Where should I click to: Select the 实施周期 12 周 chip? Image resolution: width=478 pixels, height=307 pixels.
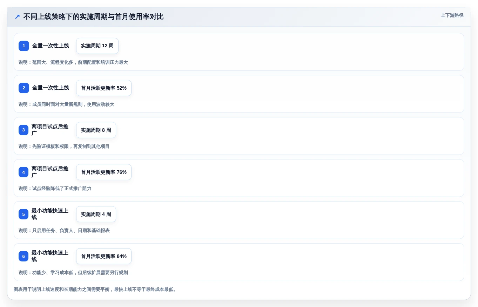pyautogui.click(x=97, y=46)
